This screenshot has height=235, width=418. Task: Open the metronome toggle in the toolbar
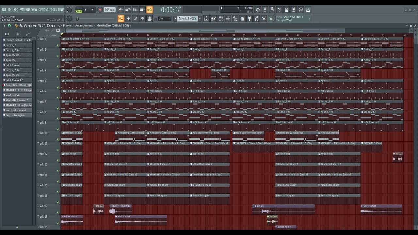pyautogui.click(x=121, y=10)
